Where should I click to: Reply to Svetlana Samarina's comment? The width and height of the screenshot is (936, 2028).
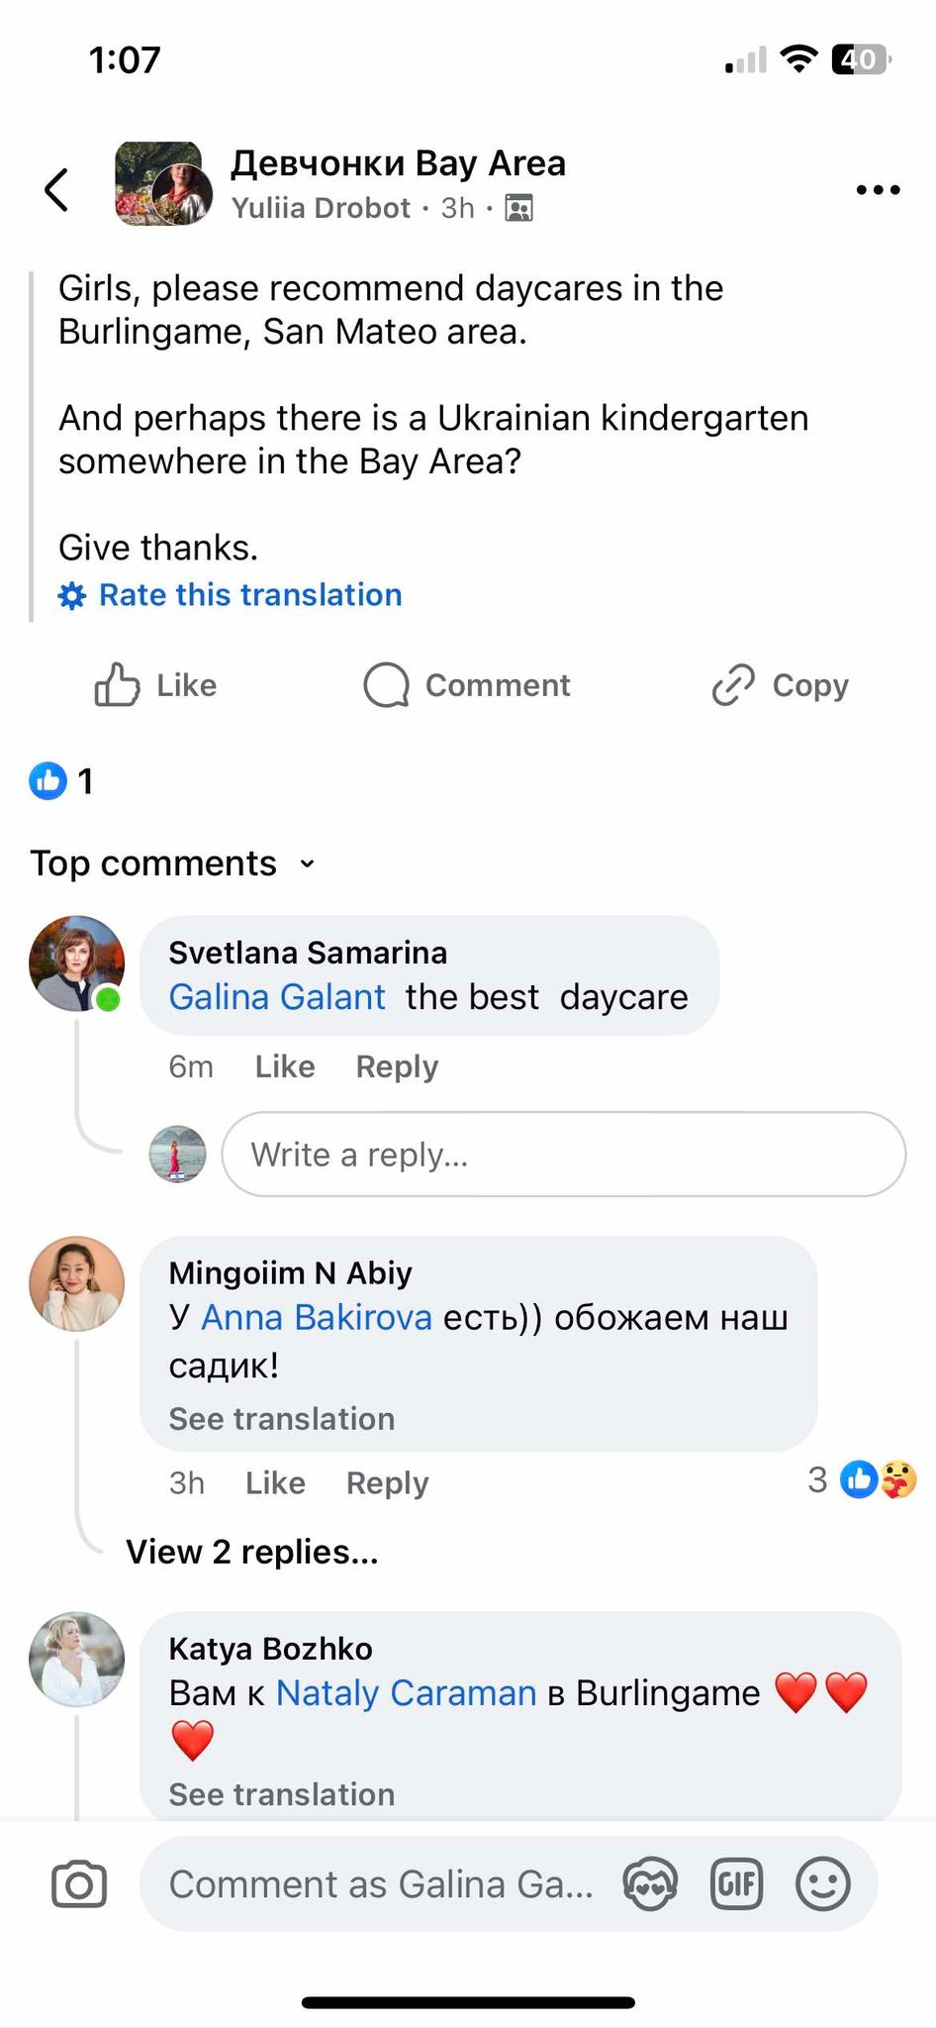[397, 1066]
